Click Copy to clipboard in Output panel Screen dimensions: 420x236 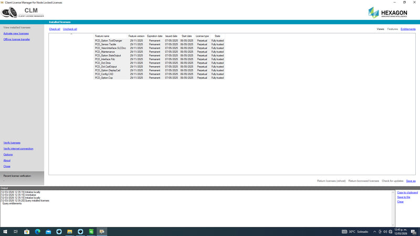pos(407,192)
